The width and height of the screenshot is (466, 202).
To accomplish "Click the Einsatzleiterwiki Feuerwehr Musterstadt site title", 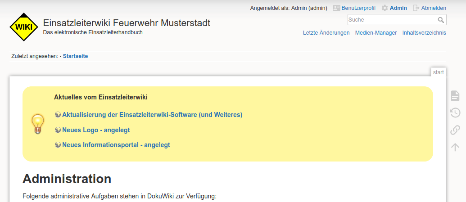I will (127, 23).
